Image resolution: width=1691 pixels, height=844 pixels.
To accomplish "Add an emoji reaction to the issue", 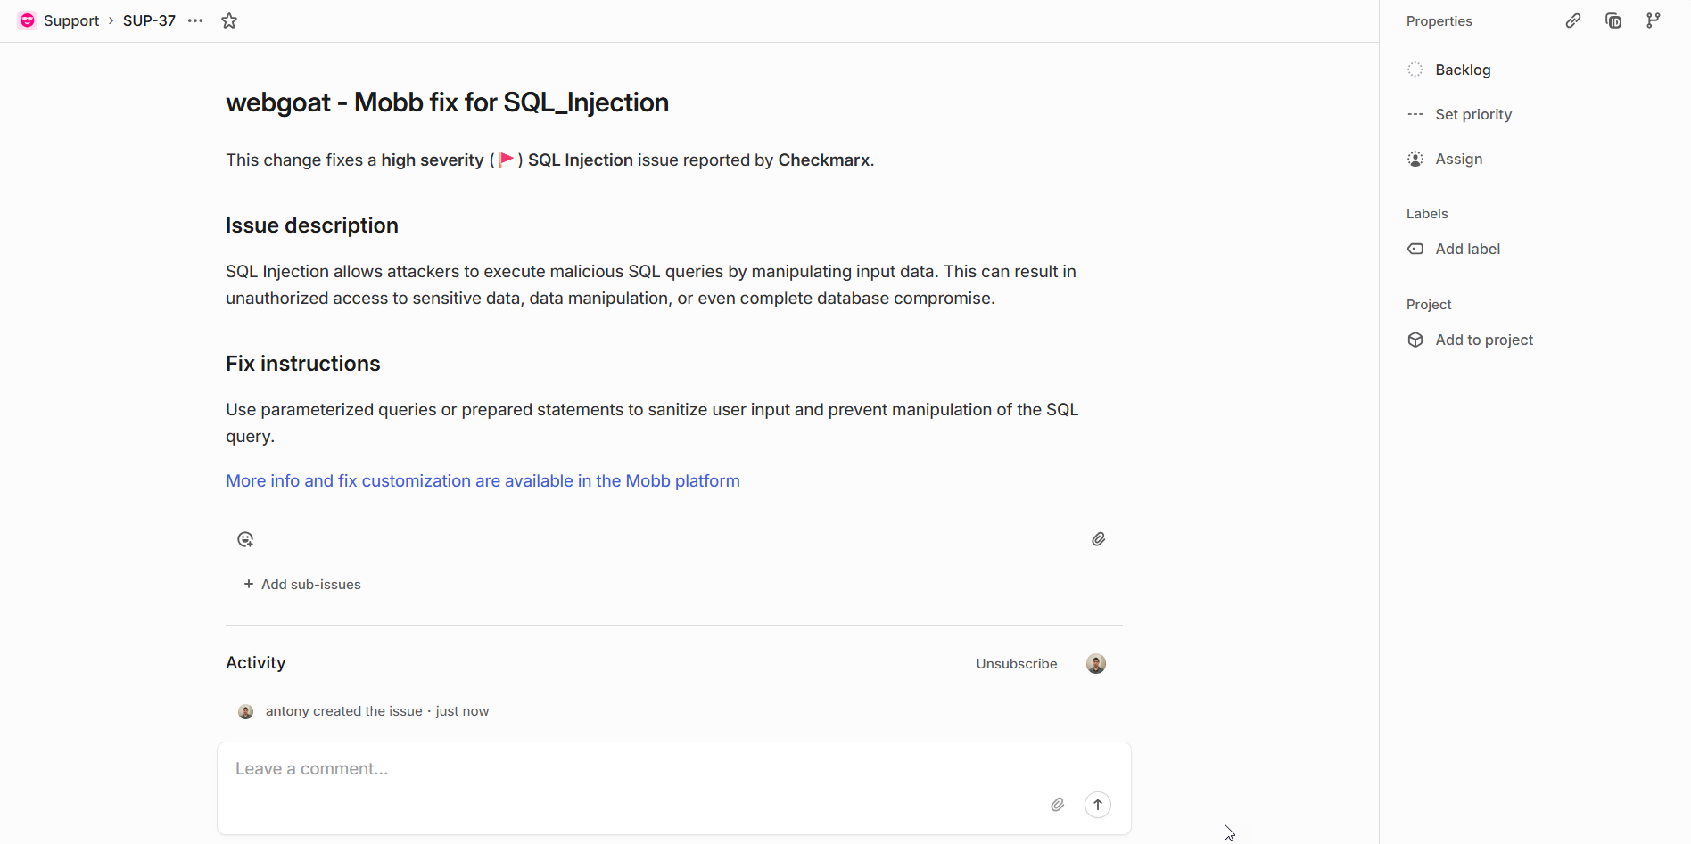I will pyautogui.click(x=245, y=539).
